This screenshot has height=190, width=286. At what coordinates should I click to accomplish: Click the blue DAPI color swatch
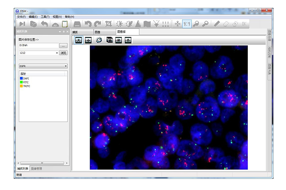21,78
